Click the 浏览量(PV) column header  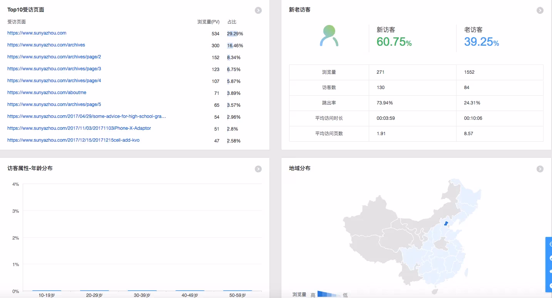point(208,22)
